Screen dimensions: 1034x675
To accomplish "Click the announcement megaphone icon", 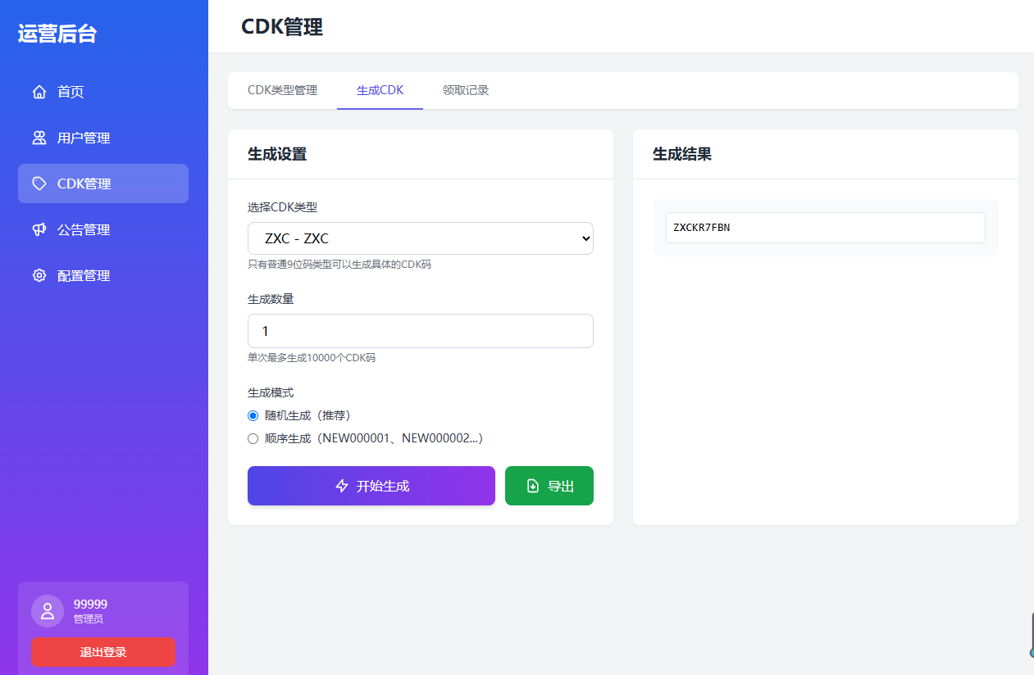I will pos(39,229).
